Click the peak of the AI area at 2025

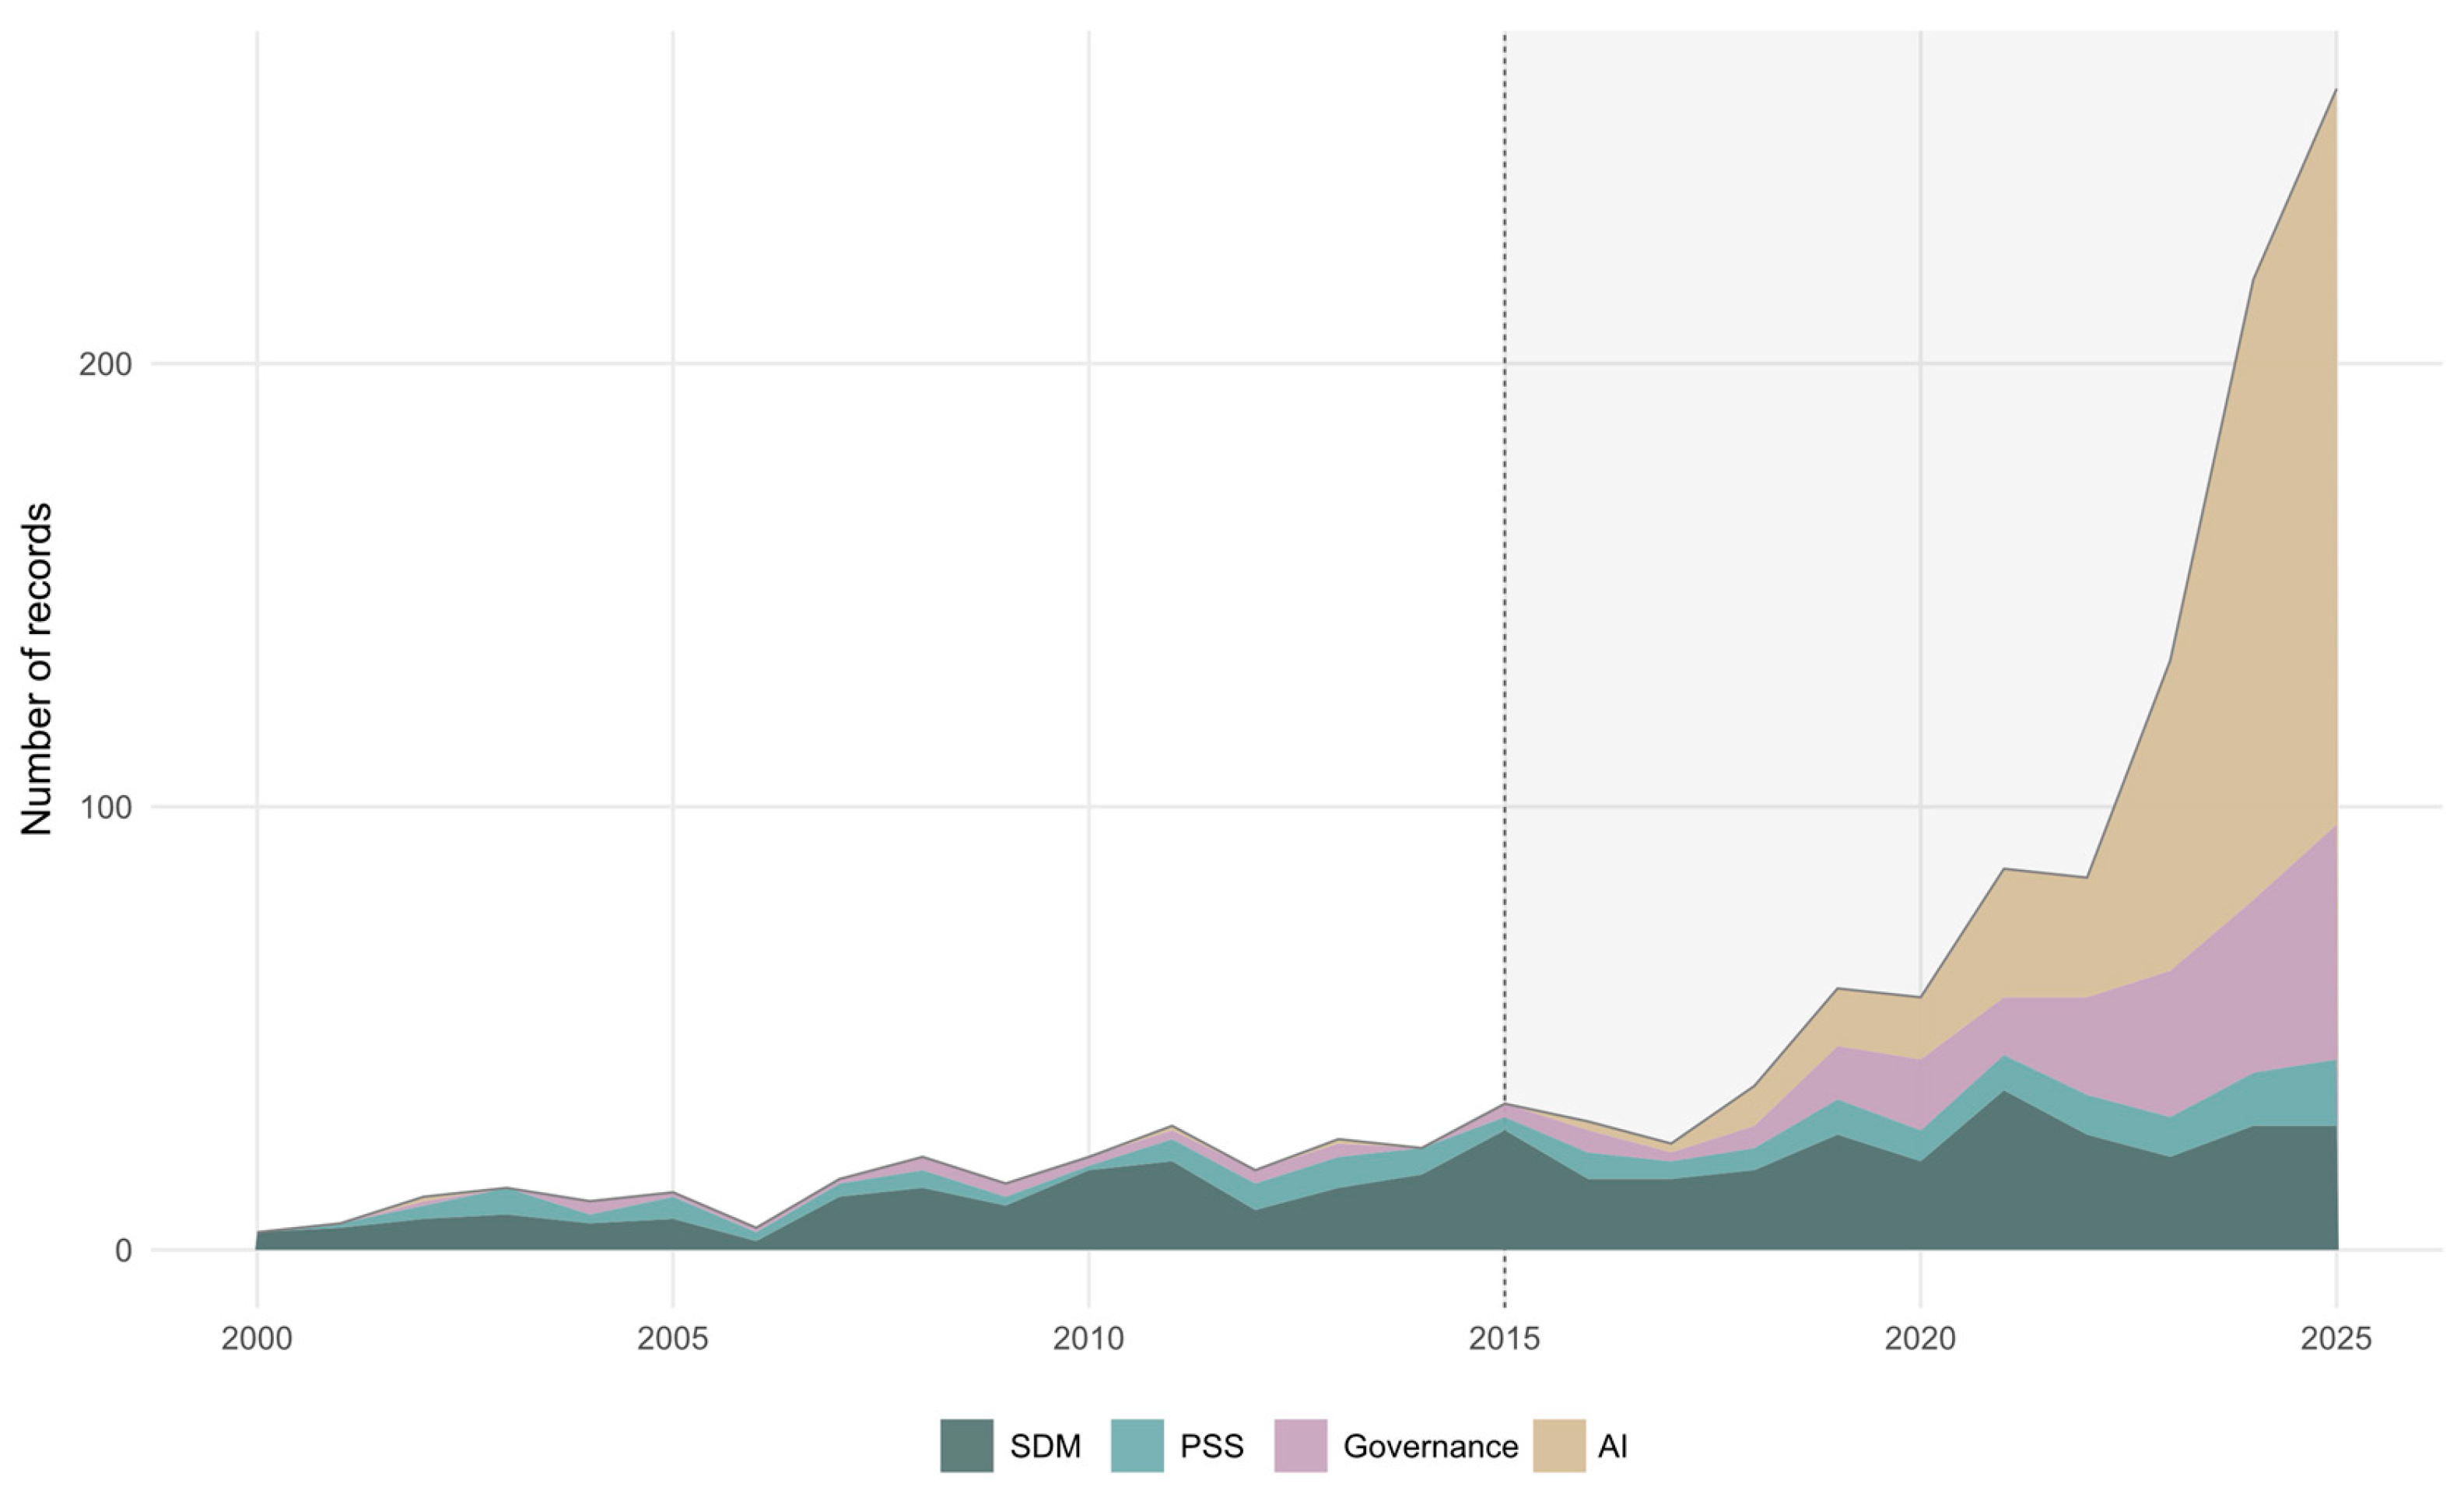2335,92
